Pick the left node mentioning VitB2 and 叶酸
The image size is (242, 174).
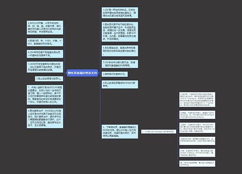(45, 42)
